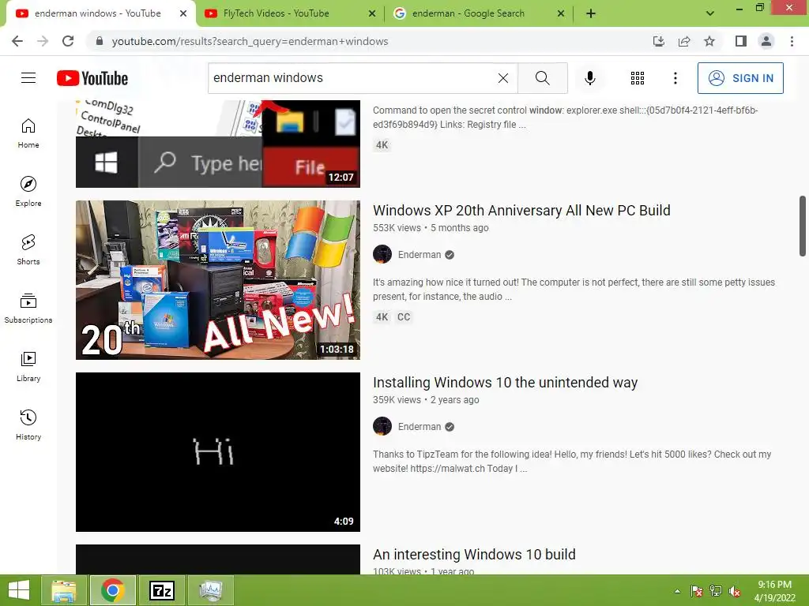Open YouTube settings three-dot menu
The height and width of the screenshot is (606, 809).
[x=675, y=78]
